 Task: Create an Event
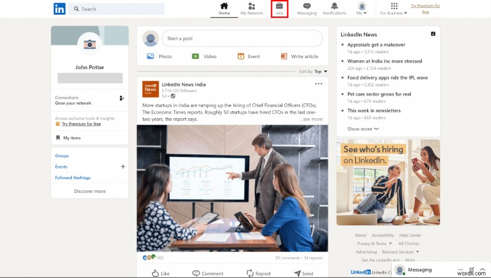249,56
